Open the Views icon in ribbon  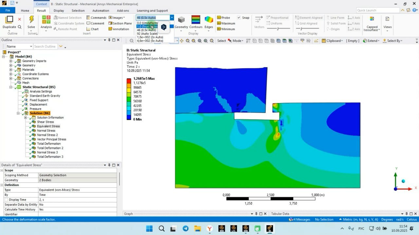pyautogui.click(x=387, y=20)
